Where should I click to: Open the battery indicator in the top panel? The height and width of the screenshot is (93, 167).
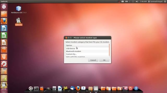(126, 2)
